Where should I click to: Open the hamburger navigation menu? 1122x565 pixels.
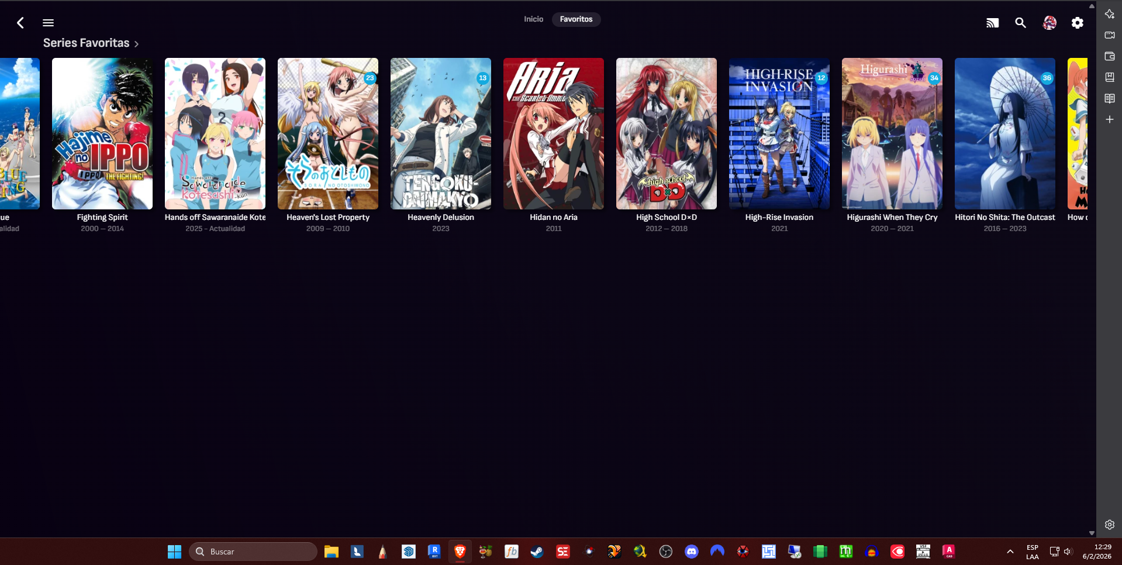[49, 23]
